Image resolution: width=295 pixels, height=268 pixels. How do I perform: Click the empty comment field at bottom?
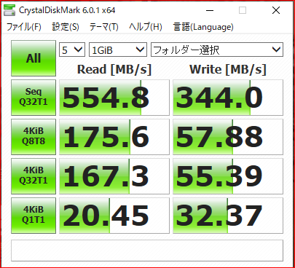(147, 251)
